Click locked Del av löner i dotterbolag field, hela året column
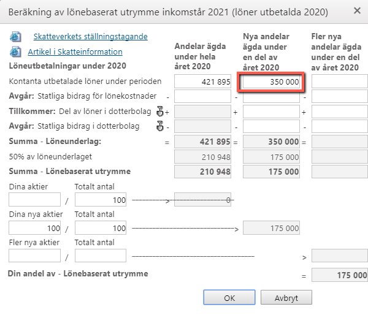 click(202, 112)
